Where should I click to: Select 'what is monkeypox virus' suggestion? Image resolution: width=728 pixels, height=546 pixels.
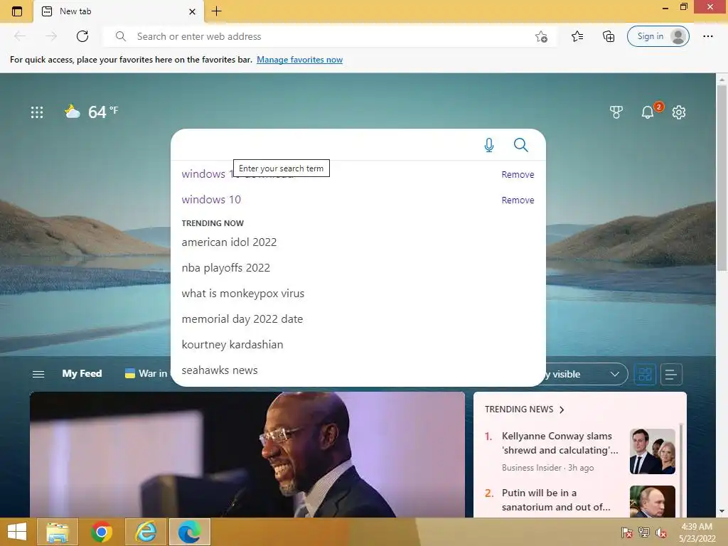point(243,294)
